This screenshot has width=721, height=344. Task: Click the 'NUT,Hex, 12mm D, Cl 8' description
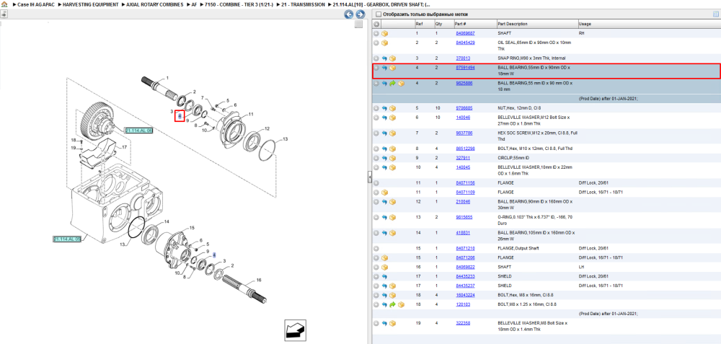(519, 108)
